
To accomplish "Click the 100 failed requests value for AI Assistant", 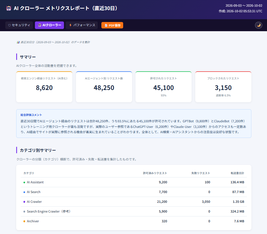I will coord(208,182).
